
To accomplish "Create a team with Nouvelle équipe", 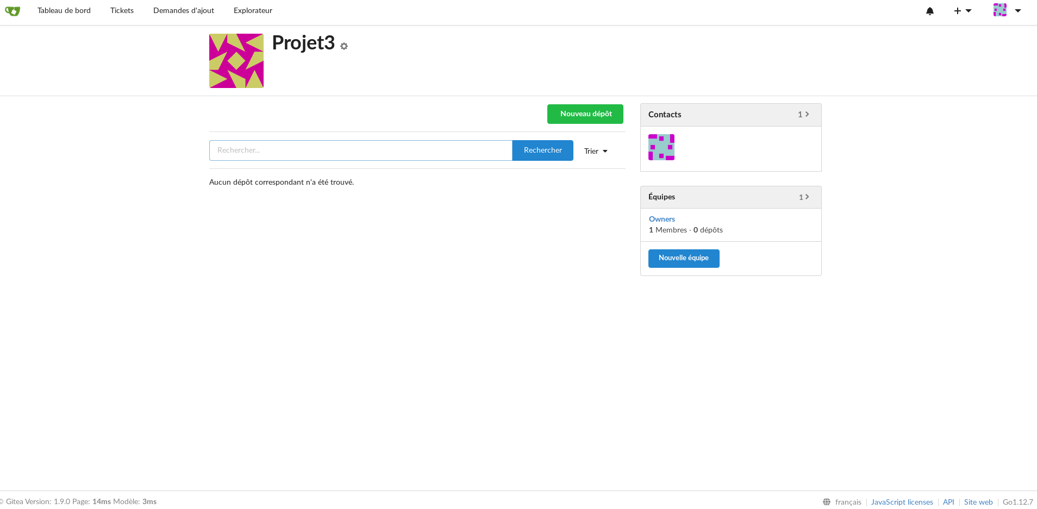I will pos(683,258).
